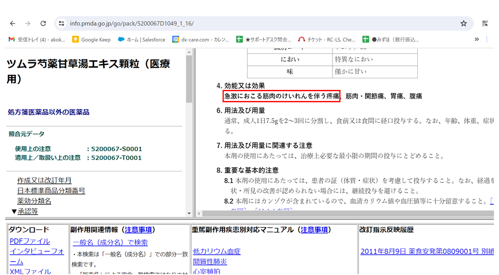
Task: Click the 改訂指示反映履歴 header
Action: (x=386, y=230)
